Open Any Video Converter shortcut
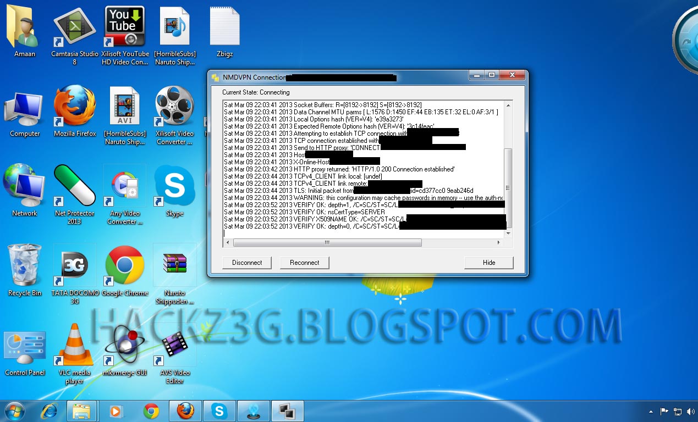 click(125, 195)
